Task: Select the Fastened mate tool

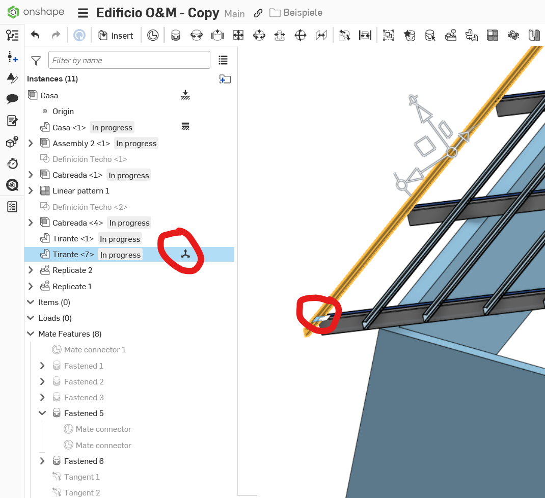Action: 176,35
